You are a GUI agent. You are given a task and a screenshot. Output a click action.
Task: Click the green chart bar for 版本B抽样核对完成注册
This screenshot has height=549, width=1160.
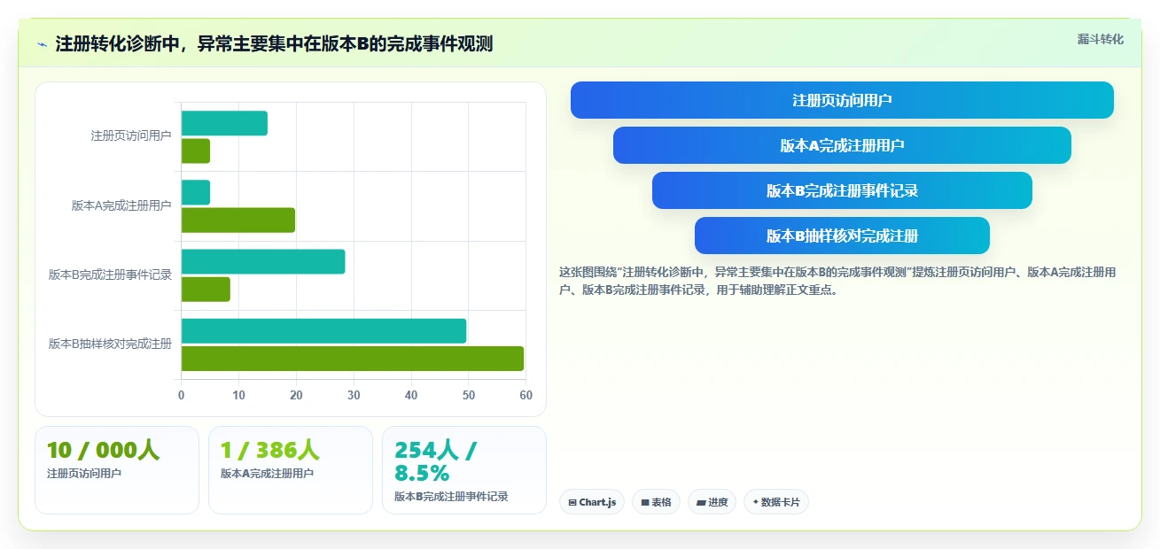pos(353,359)
